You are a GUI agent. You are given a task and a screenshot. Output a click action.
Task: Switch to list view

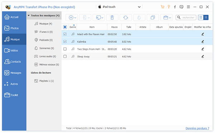pyautogui.click(x=206, y=18)
